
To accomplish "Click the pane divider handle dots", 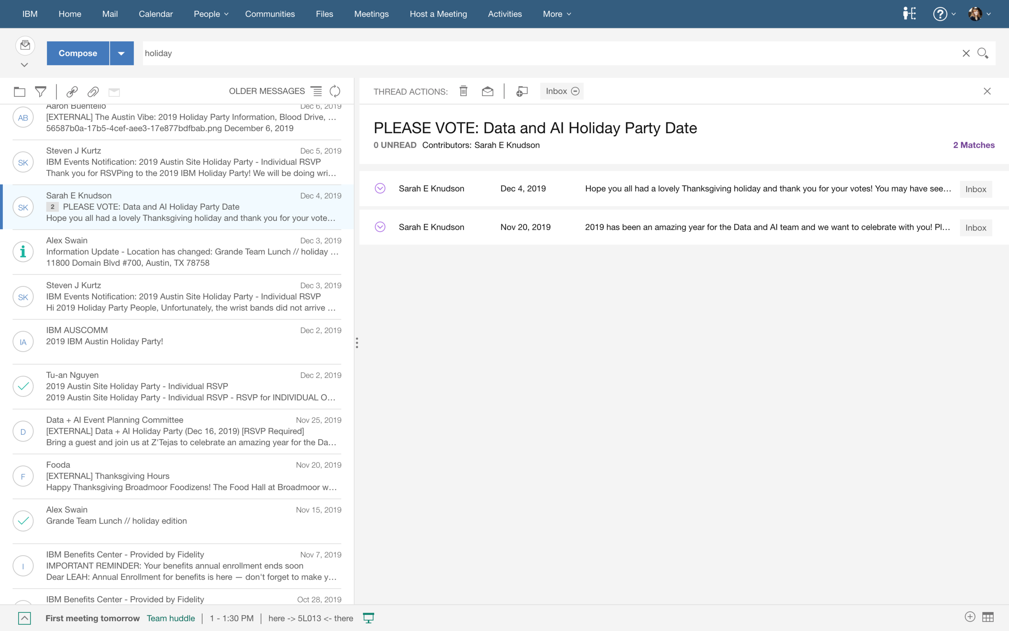I will 357,343.
